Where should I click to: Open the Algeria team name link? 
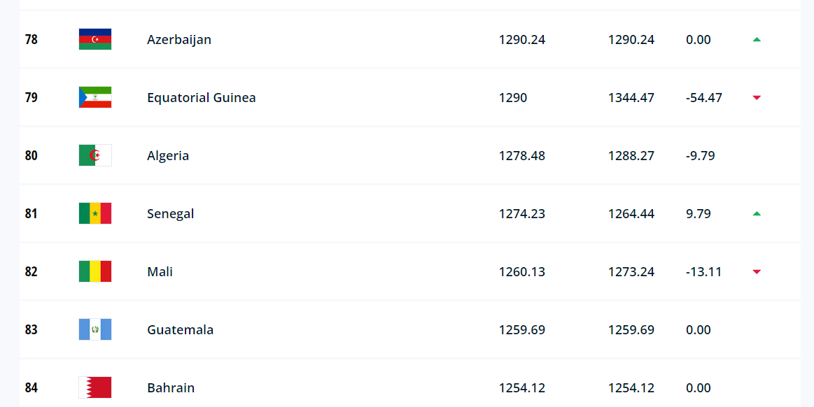(x=168, y=156)
